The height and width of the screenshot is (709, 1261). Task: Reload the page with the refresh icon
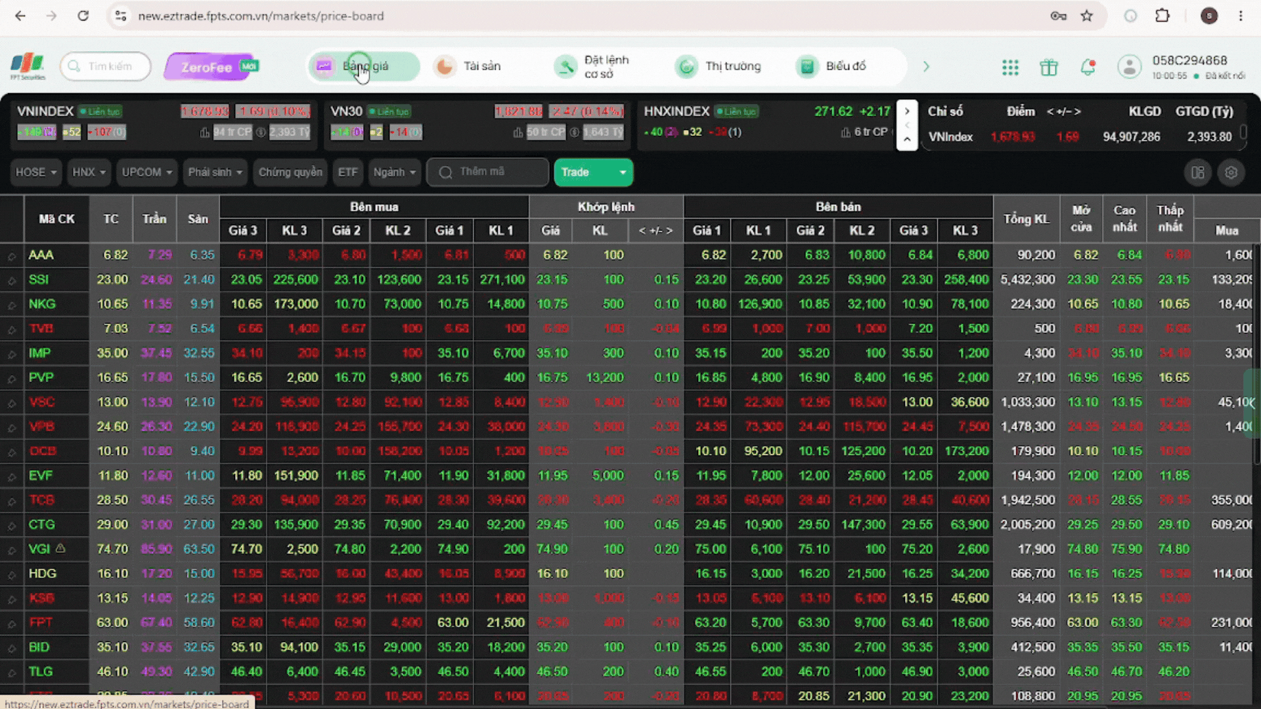click(83, 16)
